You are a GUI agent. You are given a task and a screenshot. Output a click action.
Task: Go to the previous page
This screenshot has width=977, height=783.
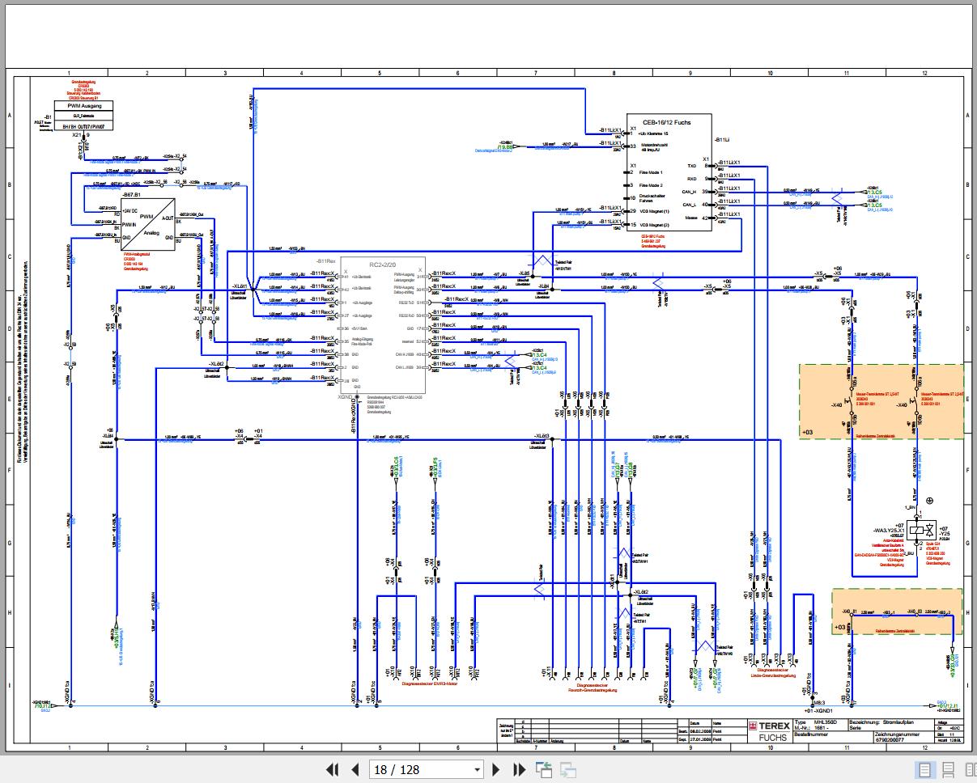click(355, 769)
